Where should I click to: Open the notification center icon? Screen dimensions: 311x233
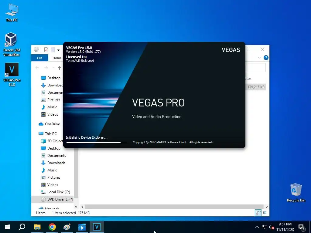pyautogui.click(x=302, y=227)
